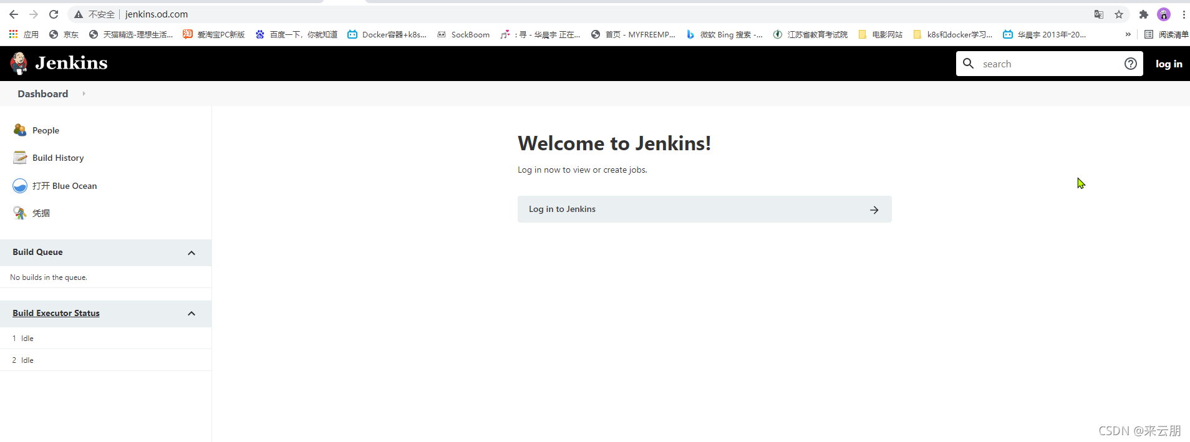
Task: Open the Chrome three-dot menu
Action: (x=1184, y=14)
